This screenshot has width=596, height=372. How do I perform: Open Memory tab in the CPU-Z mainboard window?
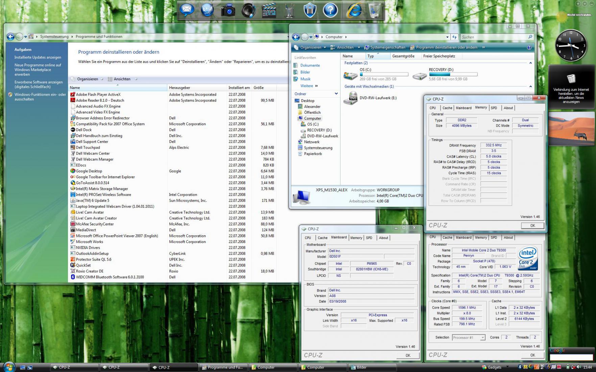click(356, 238)
